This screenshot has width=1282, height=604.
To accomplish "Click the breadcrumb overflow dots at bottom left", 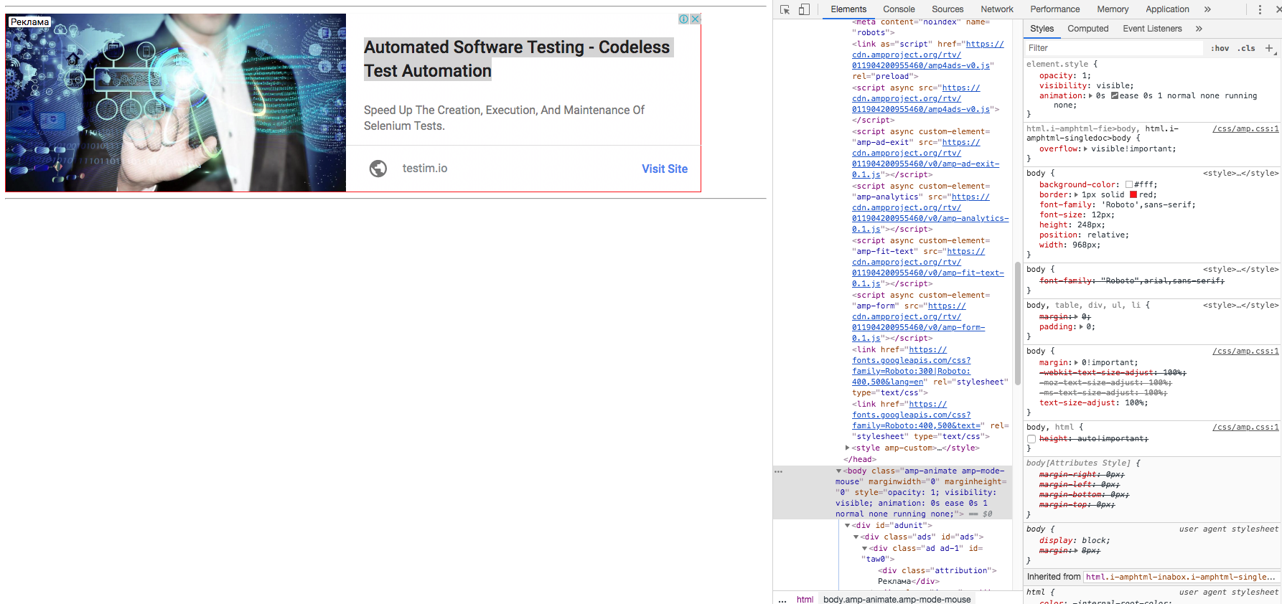I will [x=782, y=600].
